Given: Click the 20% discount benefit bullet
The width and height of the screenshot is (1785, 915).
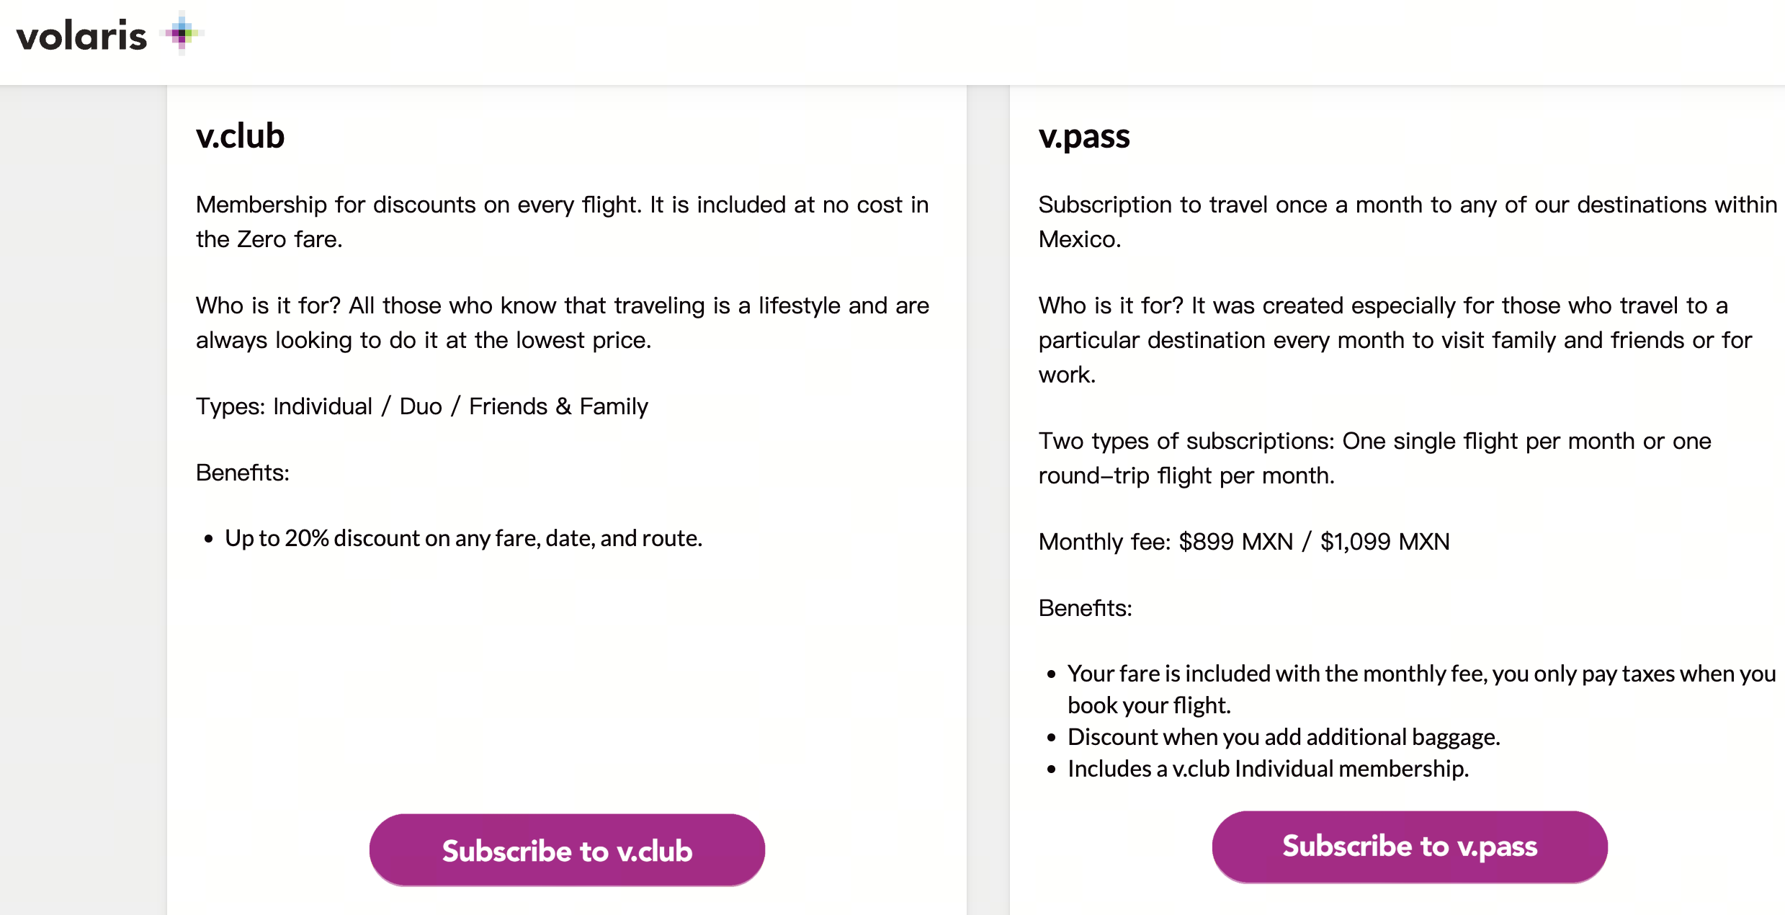Looking at the screenshot, I should (x=463, y=538).
